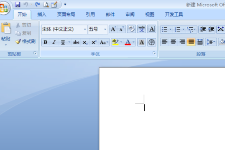Open numbering library dropdown arrow
The image size is (225, 150).
tap(183, 29)
